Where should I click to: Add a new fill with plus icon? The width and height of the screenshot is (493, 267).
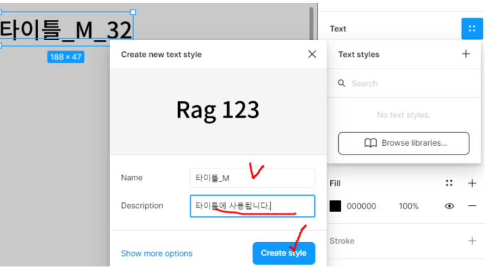coord(472,183)
